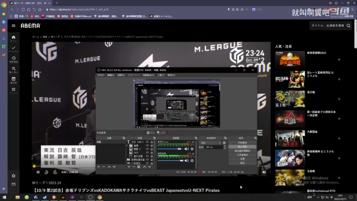Image resolution: width=357 pixels, height=201 pixels.
Task: Toggle lock on 文本 (GDI+) source
Action: pos(152,142)
